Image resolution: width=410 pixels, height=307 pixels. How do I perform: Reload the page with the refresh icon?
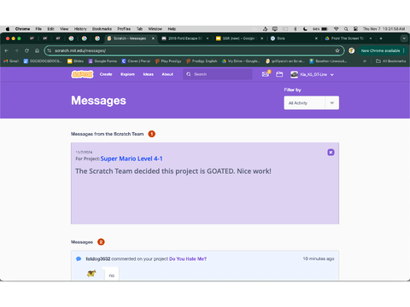pos(26,50)
